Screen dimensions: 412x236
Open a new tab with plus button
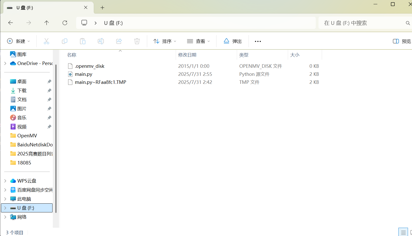coord(102,8)
